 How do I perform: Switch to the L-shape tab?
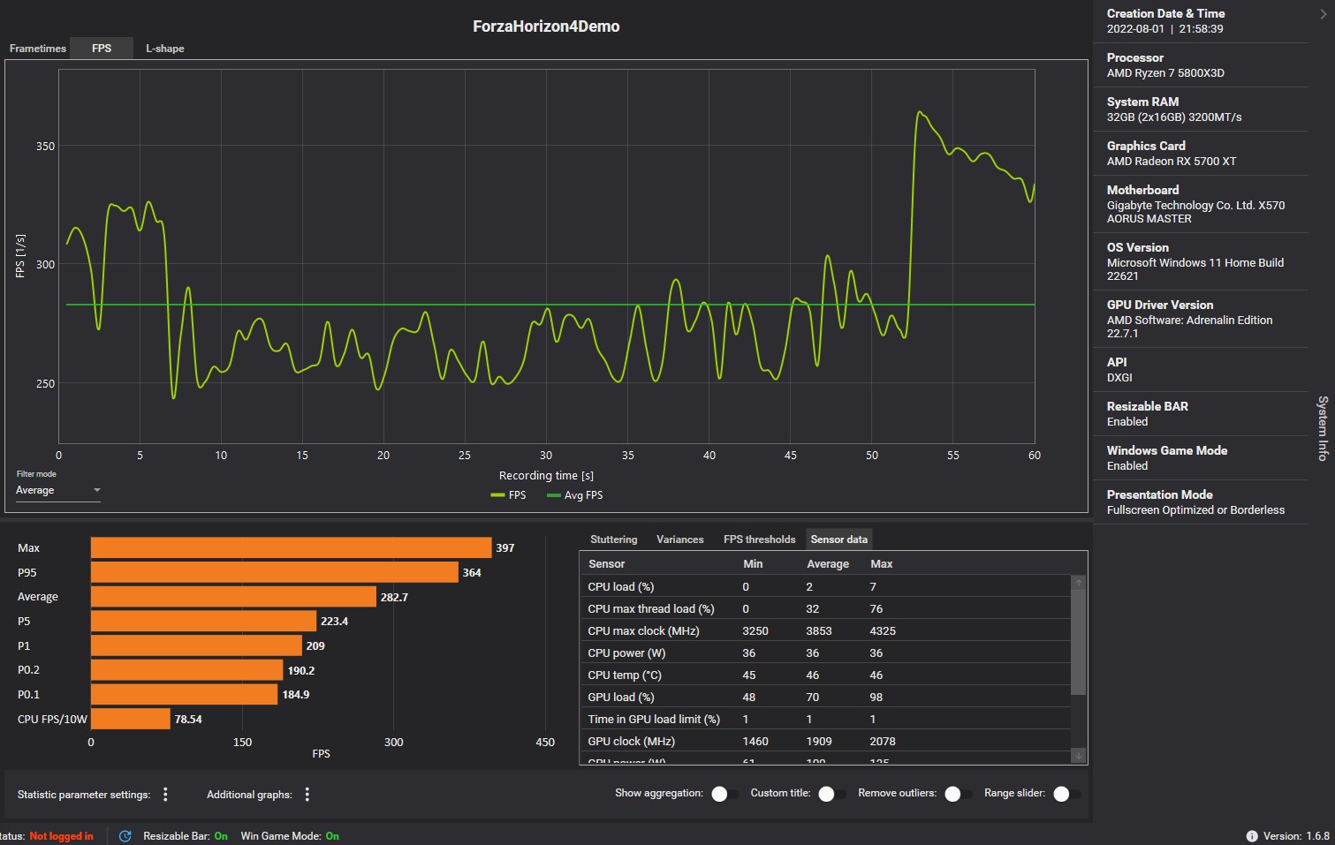pos(165,49)
